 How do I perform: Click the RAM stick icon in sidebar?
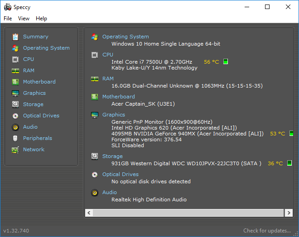point(15,71)
